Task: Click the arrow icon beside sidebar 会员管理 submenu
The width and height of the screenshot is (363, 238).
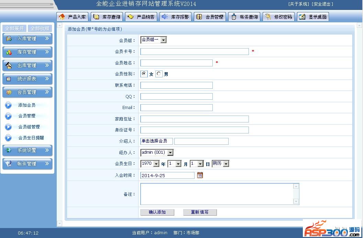Action: (8, 116)
